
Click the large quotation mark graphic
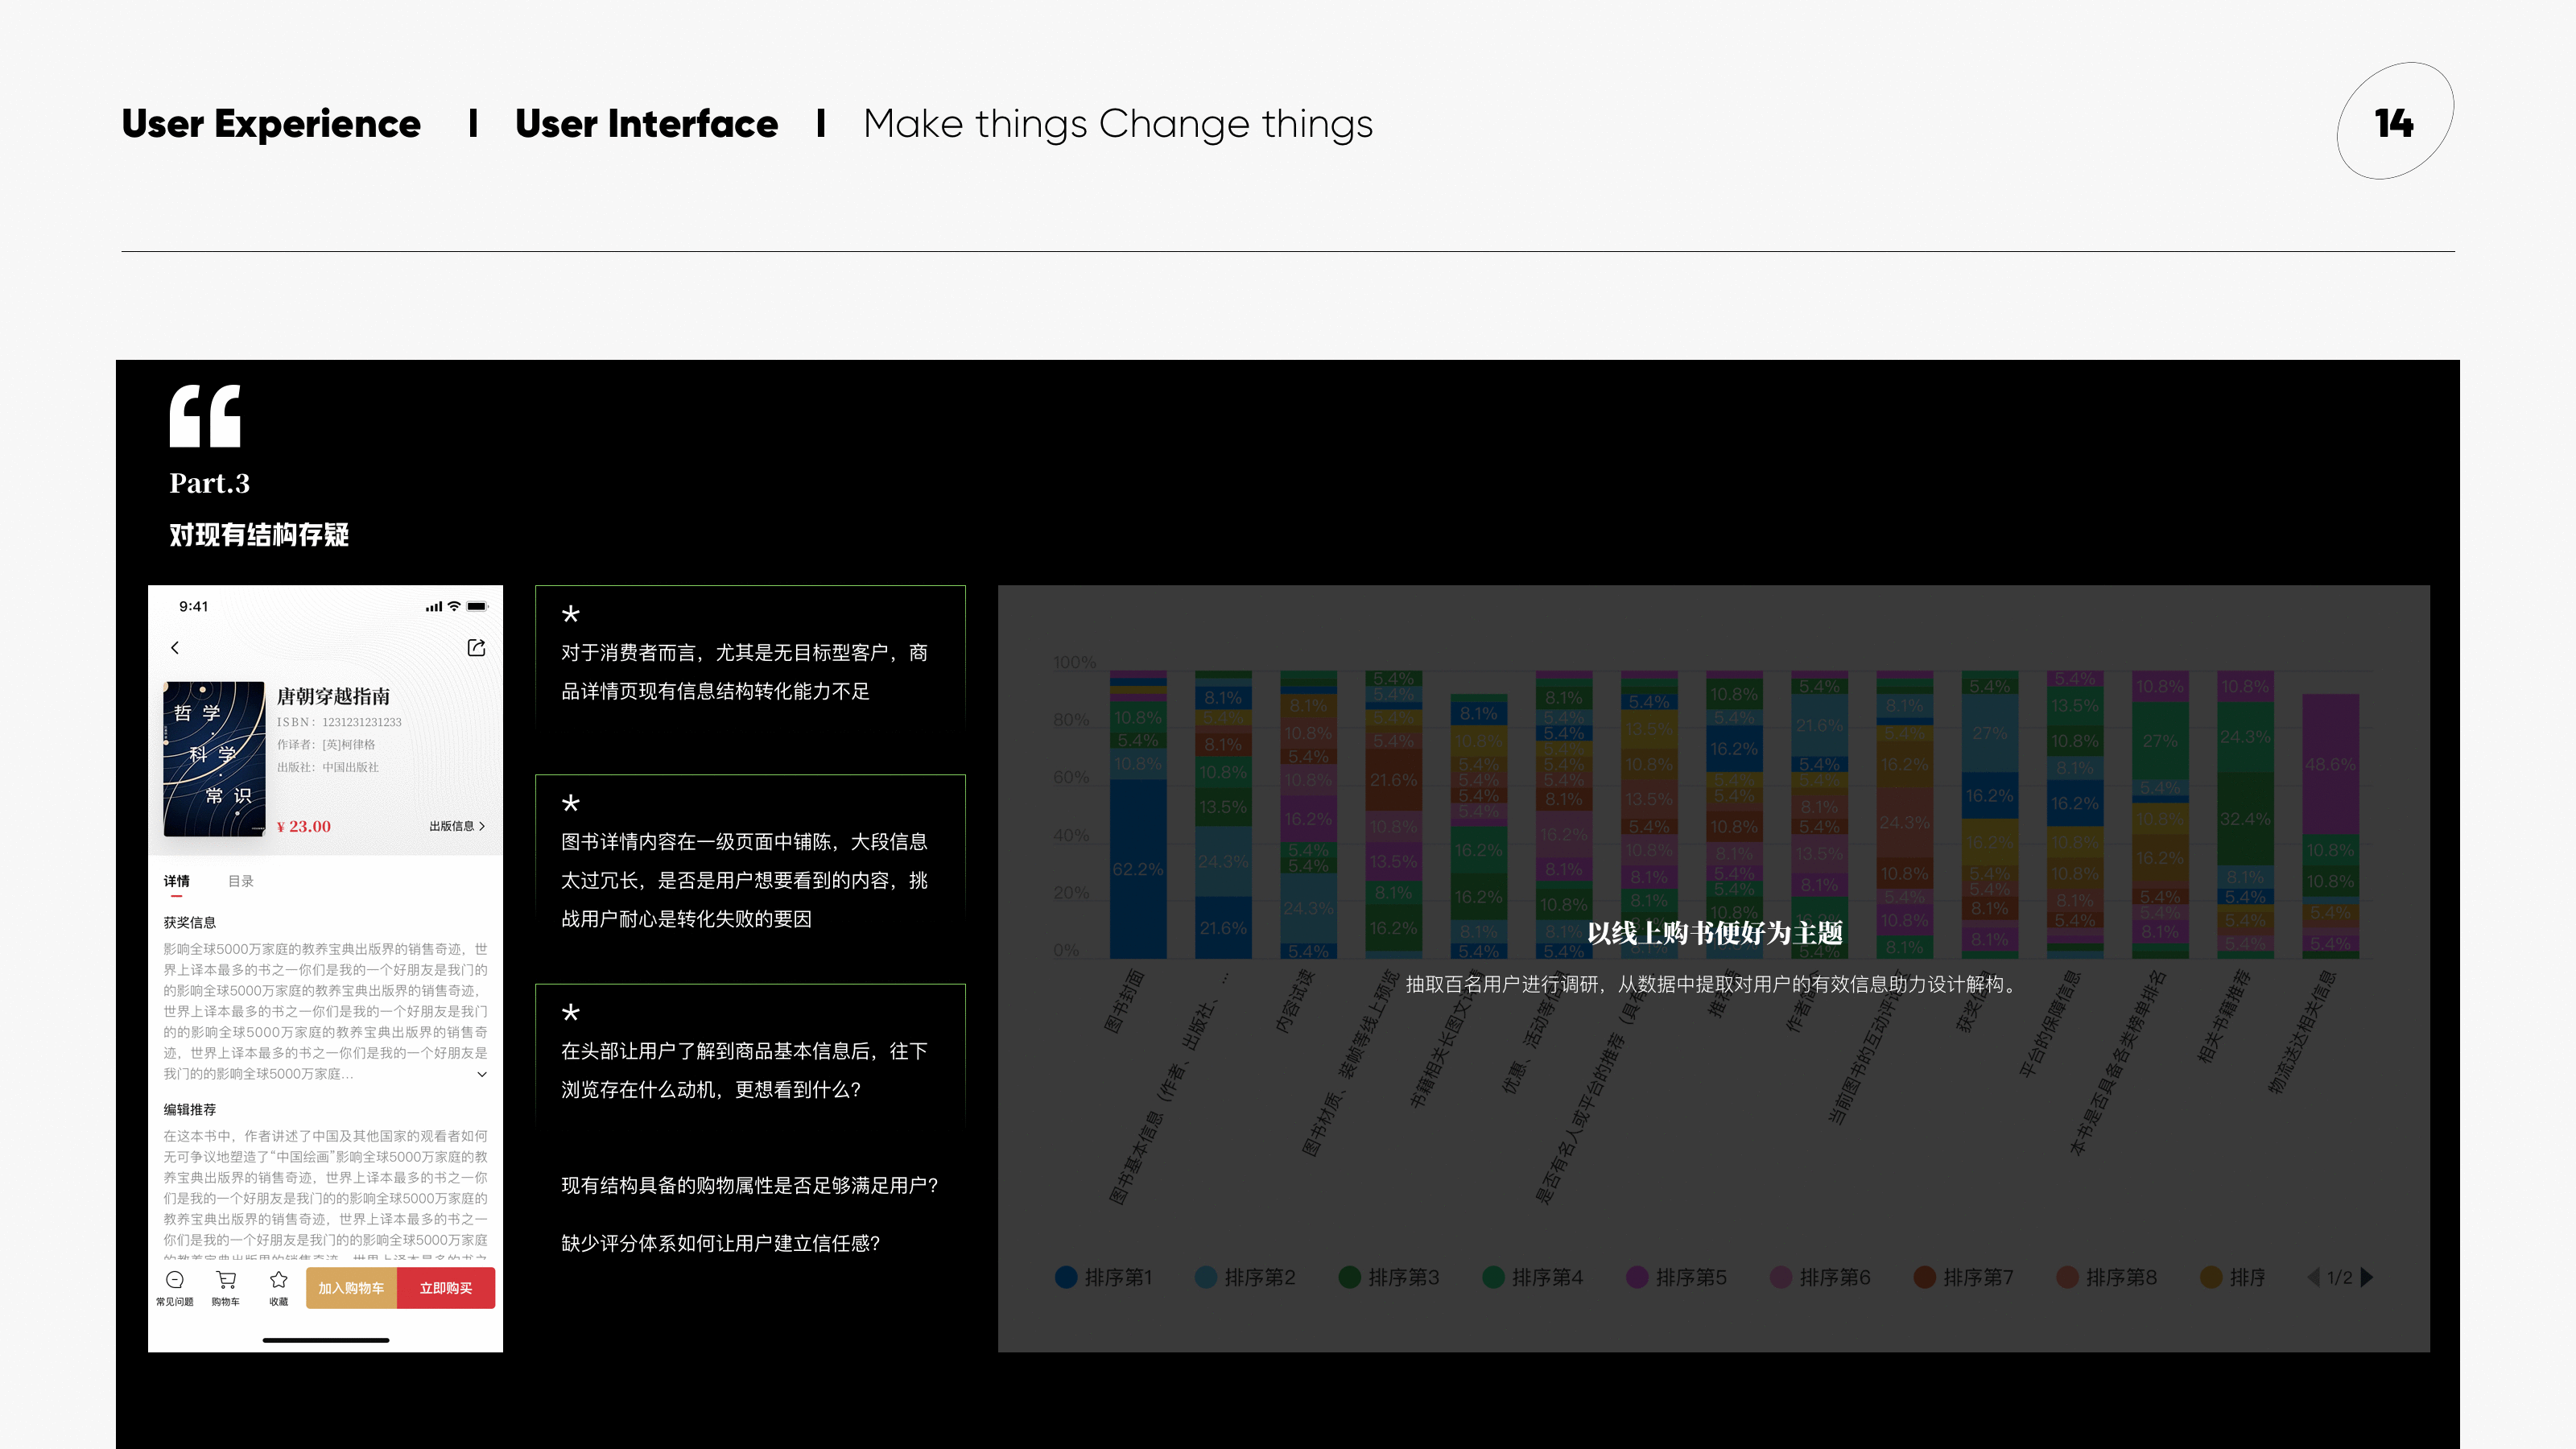(205, 416)
